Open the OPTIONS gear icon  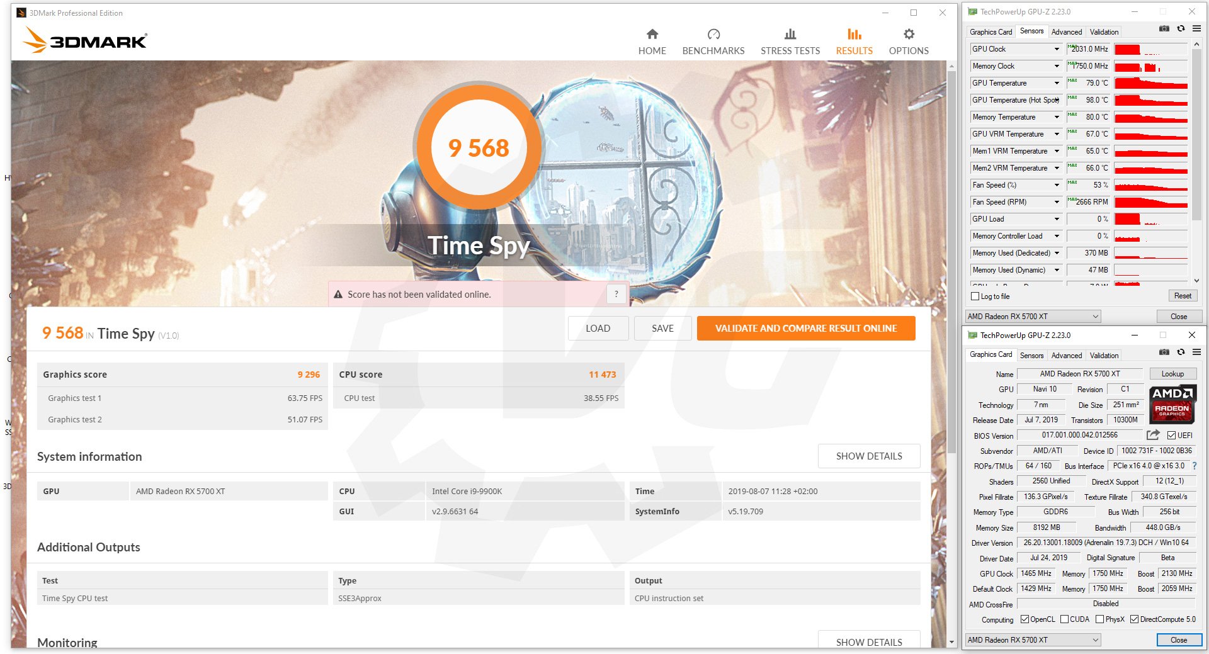coord(909,34)
